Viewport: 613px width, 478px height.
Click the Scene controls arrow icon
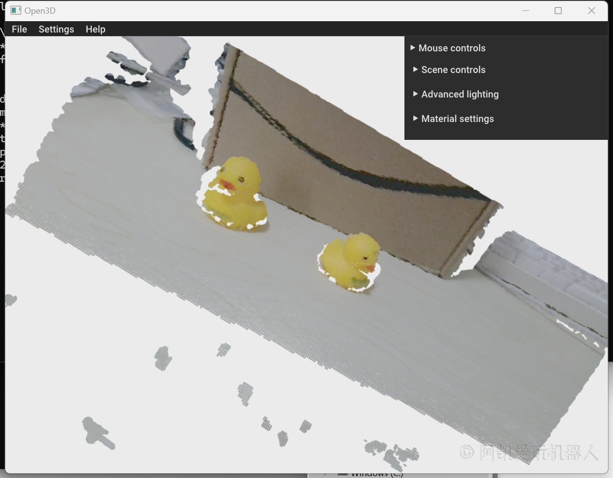pyautogui.click(x=415, y=69)
